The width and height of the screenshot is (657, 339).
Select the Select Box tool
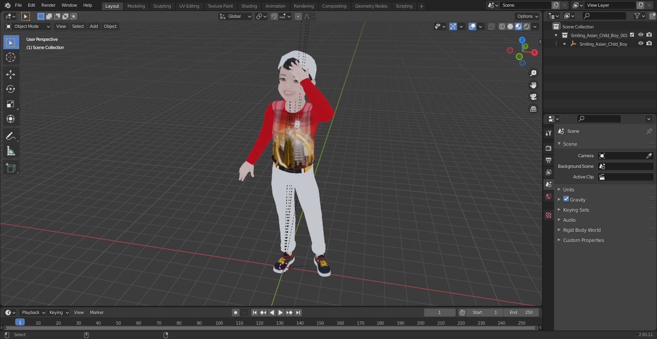[11, 42]
